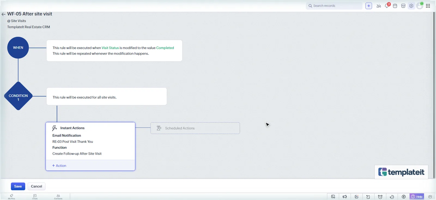Click the sticky note icon in bottom bar
Image resolution: width=436 pixels, height=200 pixels.
pyautogui.click(x=368, y=197)
